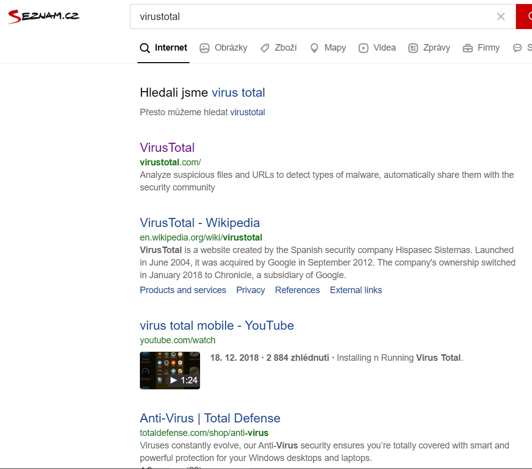532x469 pixels.
Task: Click the Seznam.cz logo
Action: pos(44,16)
